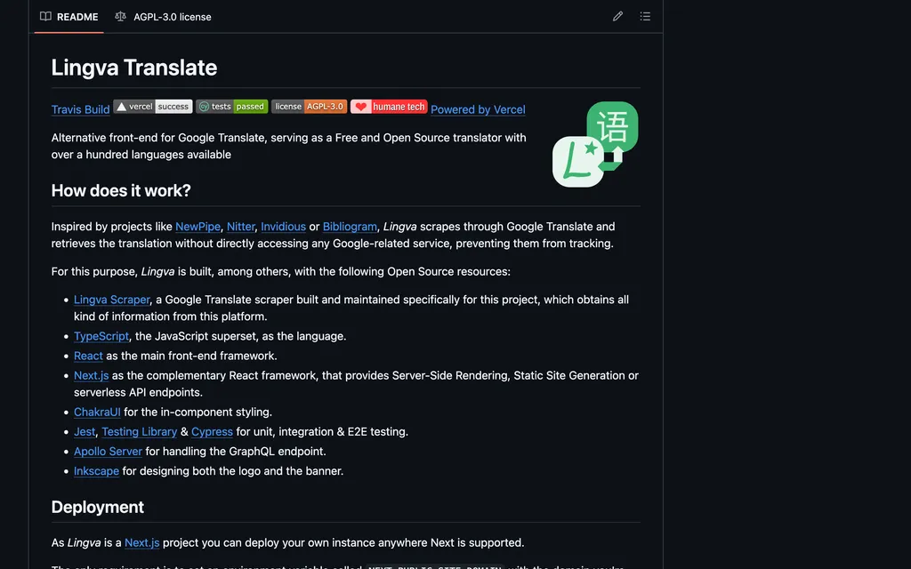Viewport: 911px width, 569px height.
Task: Visit the ChakraUI link
Action: 97,413
